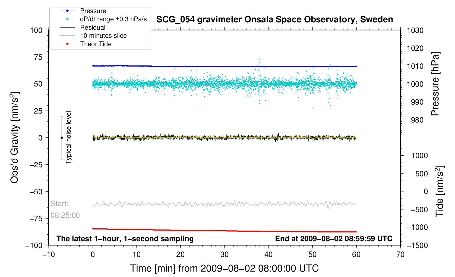Click the blue Pressure marker in legend
Screen dimensions: 455x277
67,11
